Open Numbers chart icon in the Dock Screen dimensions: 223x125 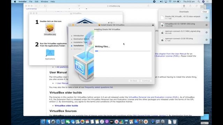tap(121, 122)
